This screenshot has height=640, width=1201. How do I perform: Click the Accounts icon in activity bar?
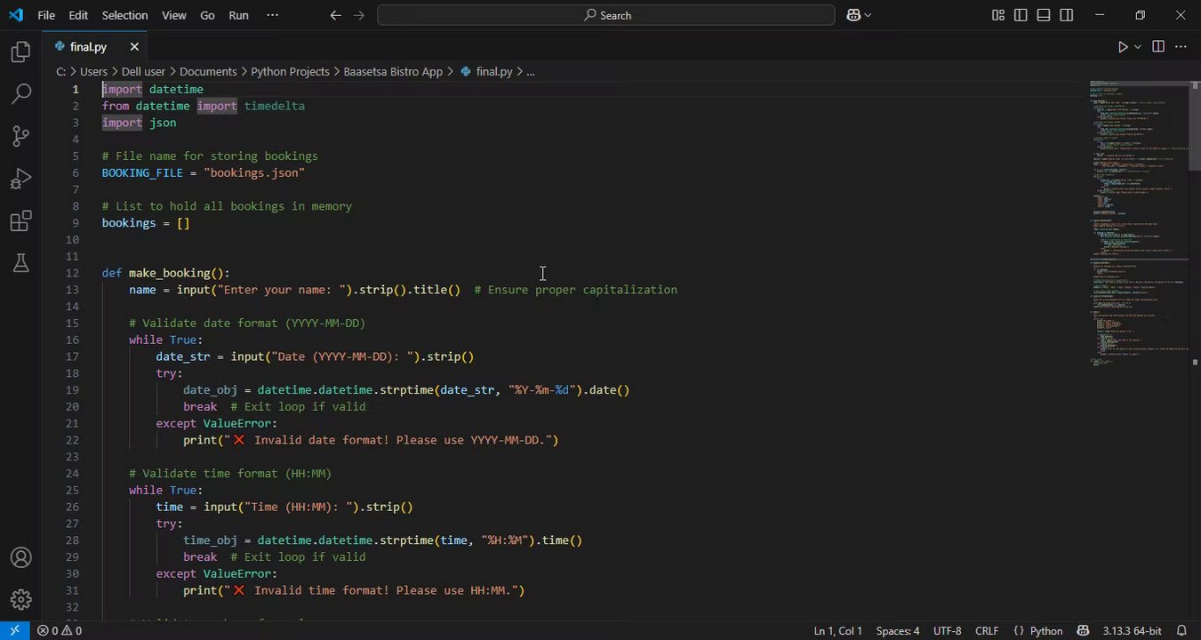[20, 558]
